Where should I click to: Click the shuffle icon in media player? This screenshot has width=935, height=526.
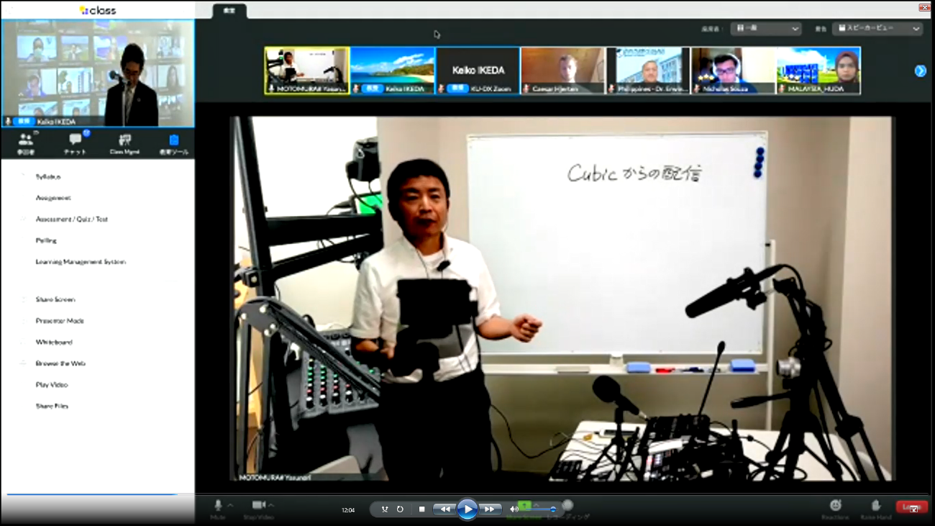385,509
